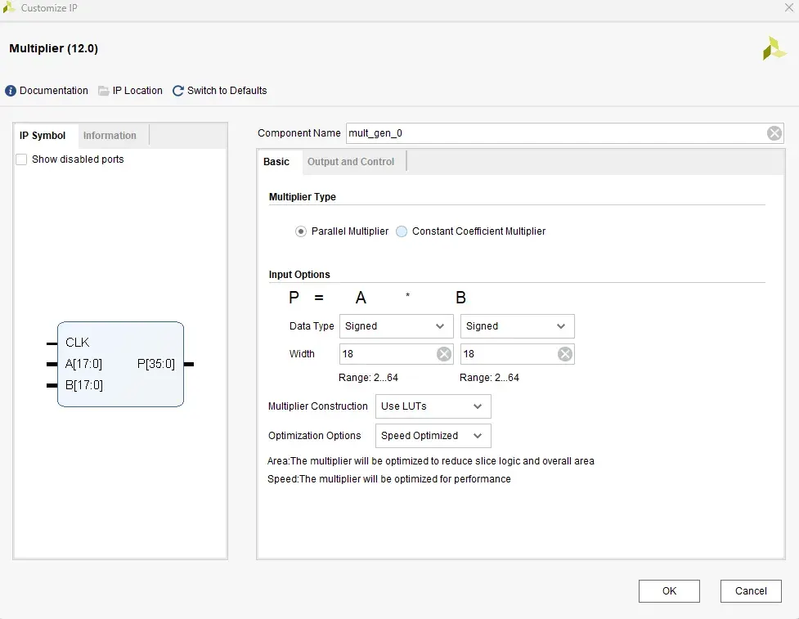Image resolution: width=799 pixels, height=619 pixels.
Task: Clear the B width value with X icon
Action: click(564, 354)
